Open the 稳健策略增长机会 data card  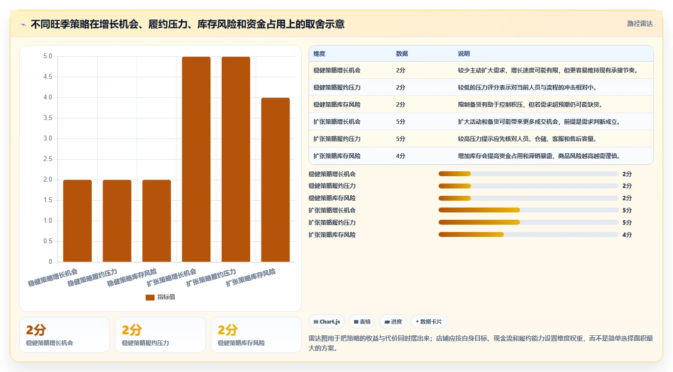[64, 335]
